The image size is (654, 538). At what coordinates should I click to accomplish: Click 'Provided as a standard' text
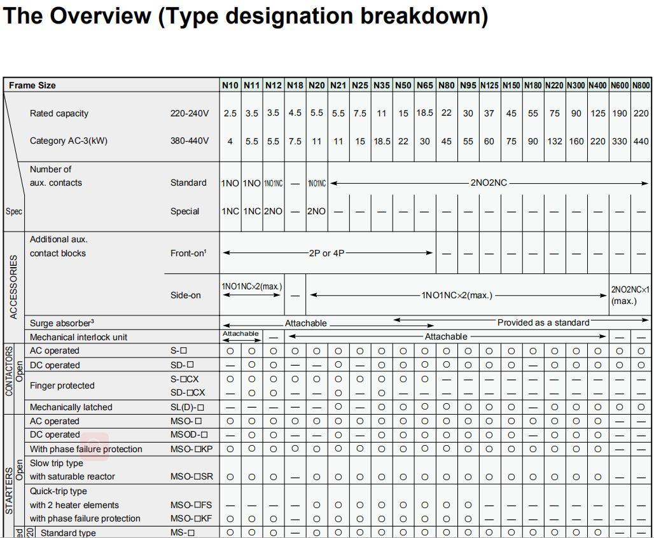point(543,322)
